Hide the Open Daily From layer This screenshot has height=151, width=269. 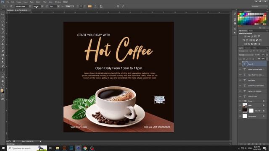(240, 75)
